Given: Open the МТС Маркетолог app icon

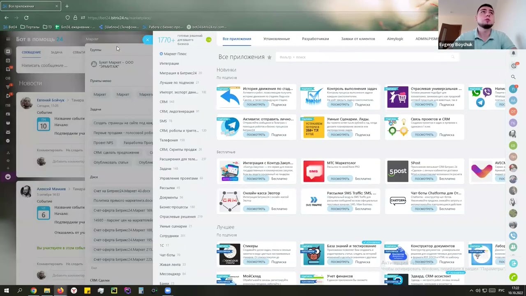Looking at the screenshot, I should [314, 171].
